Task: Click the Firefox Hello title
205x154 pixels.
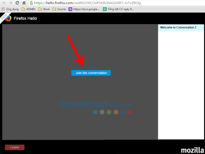Action: 25,18
